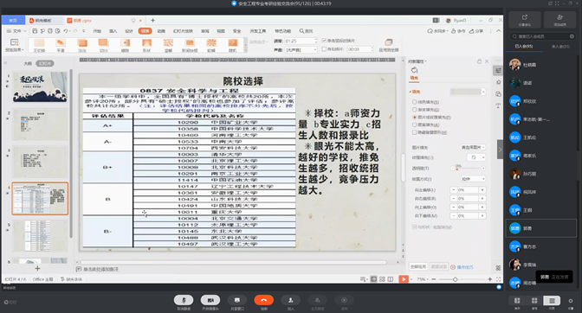Click the notes area to add notes
Viewport: 582px width, 313px height.
pos(100,269)
